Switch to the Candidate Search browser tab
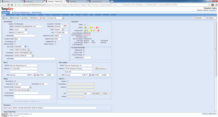Image resolution: width=218 pixels, height=117 pixels. tap(99, 1)
